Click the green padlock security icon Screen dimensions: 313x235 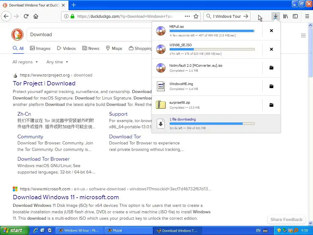[72, 17]
